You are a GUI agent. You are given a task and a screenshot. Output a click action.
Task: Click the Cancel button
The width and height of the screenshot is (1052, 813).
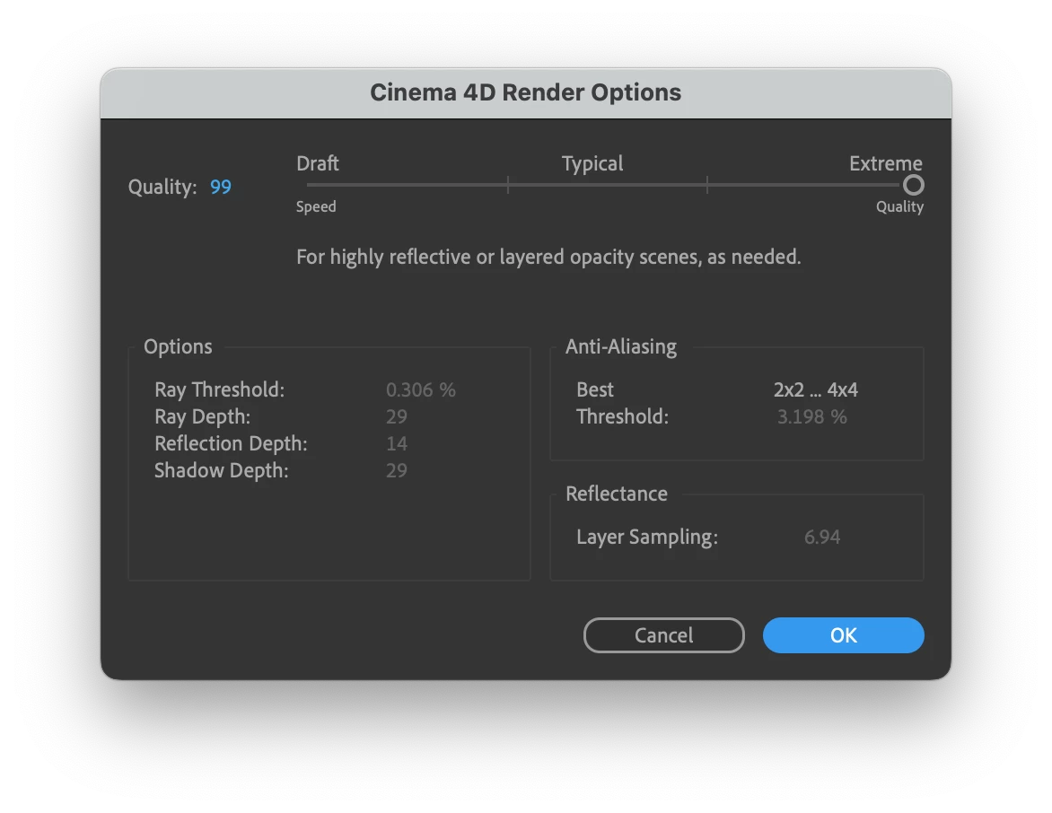click(x=664, y=635)
